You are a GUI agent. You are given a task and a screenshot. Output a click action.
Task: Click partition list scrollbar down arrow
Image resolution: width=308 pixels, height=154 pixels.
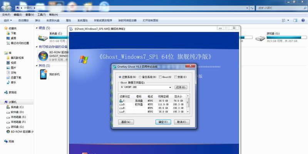pyautogui.click(x=188, y=112)
